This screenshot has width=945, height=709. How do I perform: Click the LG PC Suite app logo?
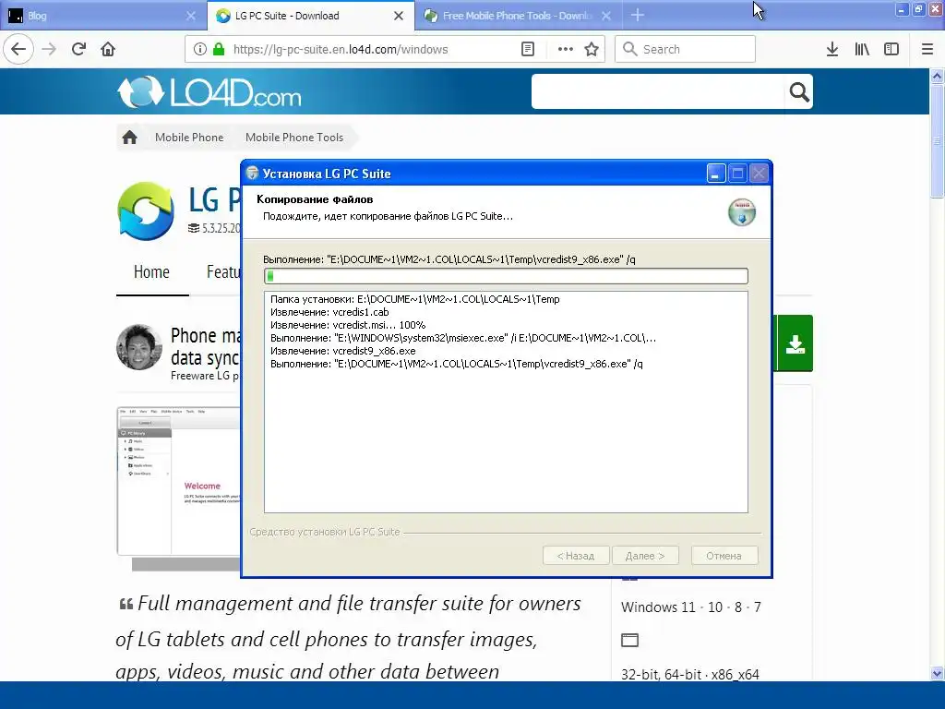146,211
